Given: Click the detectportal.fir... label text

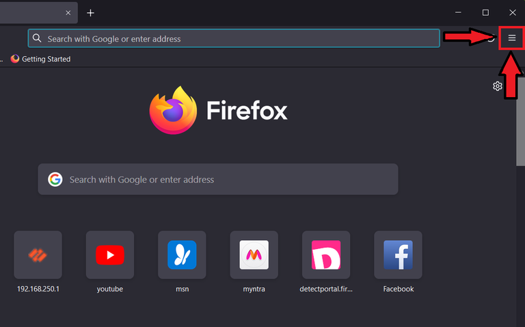Looking at the screenshot, I should pyautogui.click(x=326, y=289).
